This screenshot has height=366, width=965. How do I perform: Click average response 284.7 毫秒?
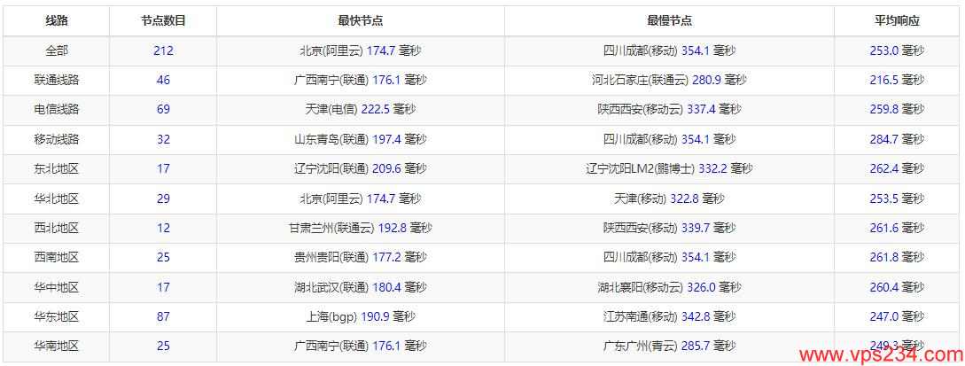click(x=898, y=140)
